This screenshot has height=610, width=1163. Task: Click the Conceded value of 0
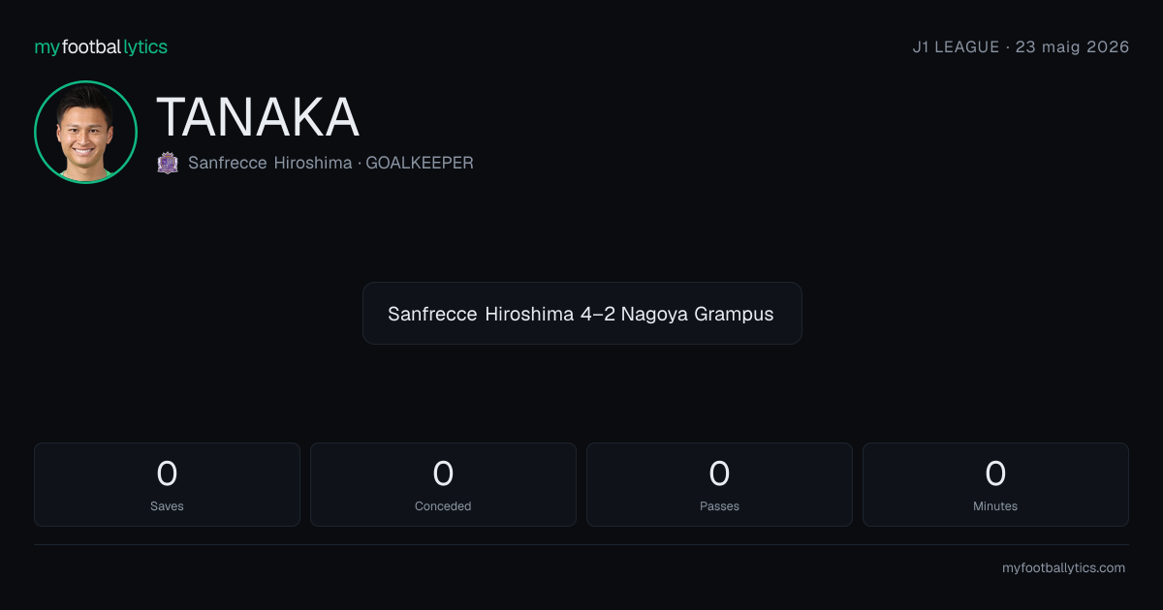(443, 473)
